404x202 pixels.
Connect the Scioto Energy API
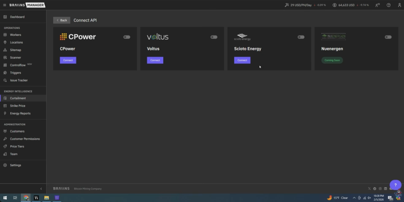242,60
